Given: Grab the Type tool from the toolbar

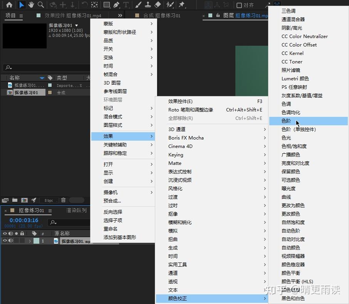Looking at the screenshot, I should (x=126, y=5).
